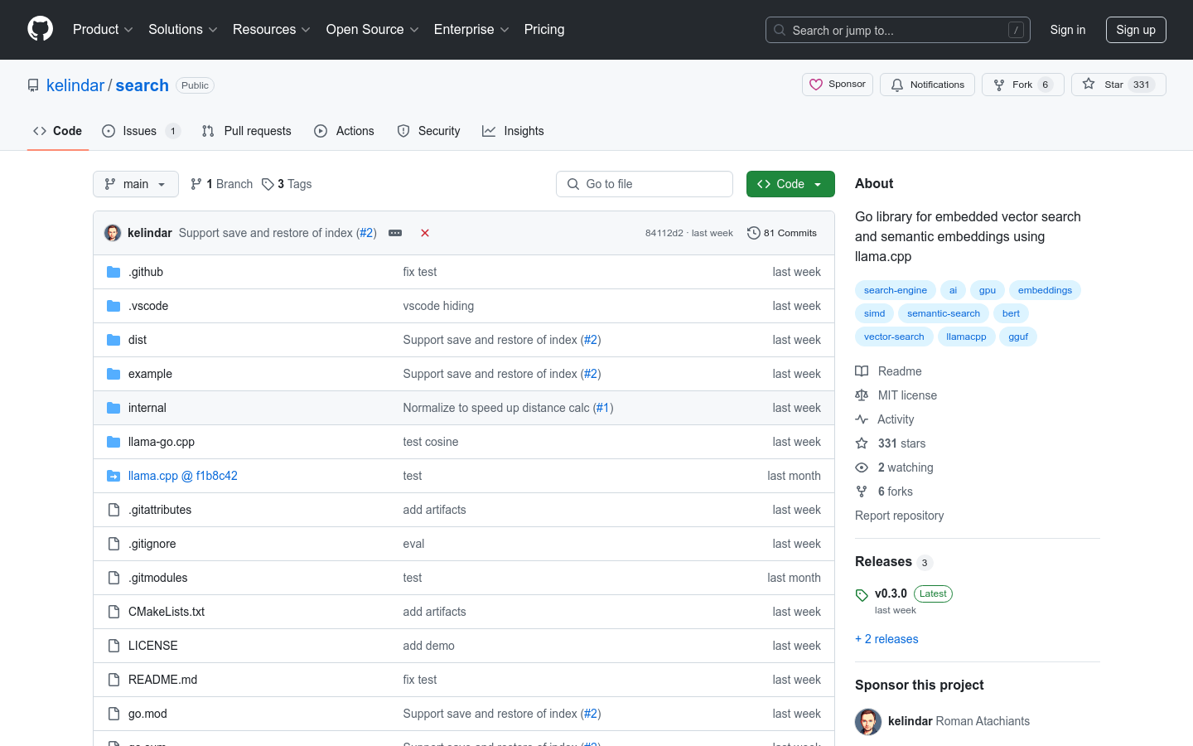Expand the Resources menu

click(272, 30)
